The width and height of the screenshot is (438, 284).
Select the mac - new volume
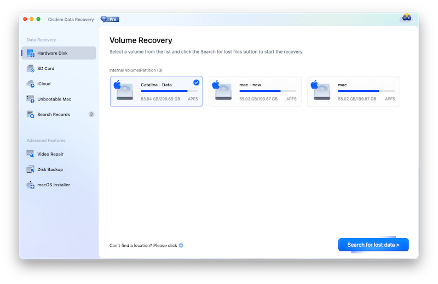click(x=255, y=91)
